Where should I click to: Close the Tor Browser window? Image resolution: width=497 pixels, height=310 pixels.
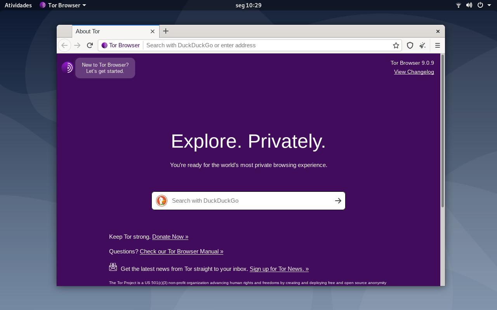(x=438, y=31)
